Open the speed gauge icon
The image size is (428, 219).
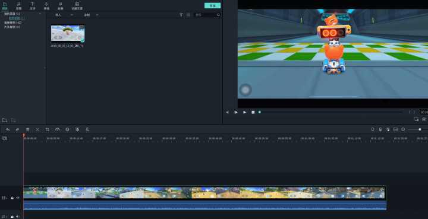pyautogui.click(x=57, y=129)
